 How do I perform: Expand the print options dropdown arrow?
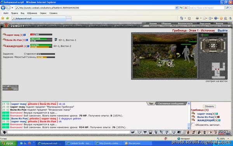pos(201,18)
